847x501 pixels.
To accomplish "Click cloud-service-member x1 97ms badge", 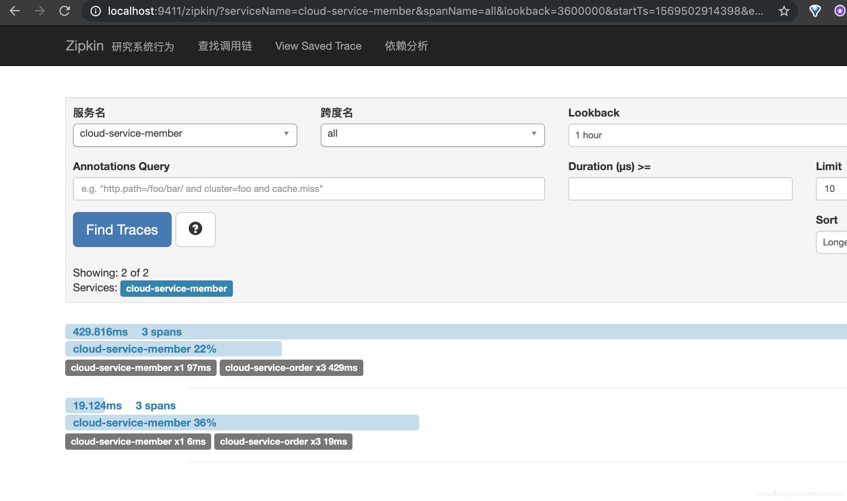I will point(141,368).
